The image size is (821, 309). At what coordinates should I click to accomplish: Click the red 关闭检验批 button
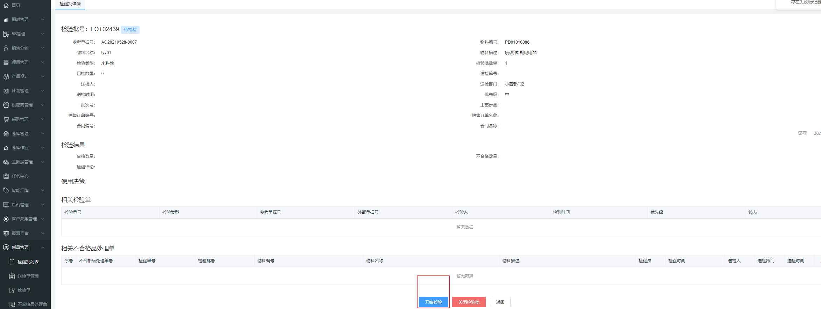tap(469, 302)
